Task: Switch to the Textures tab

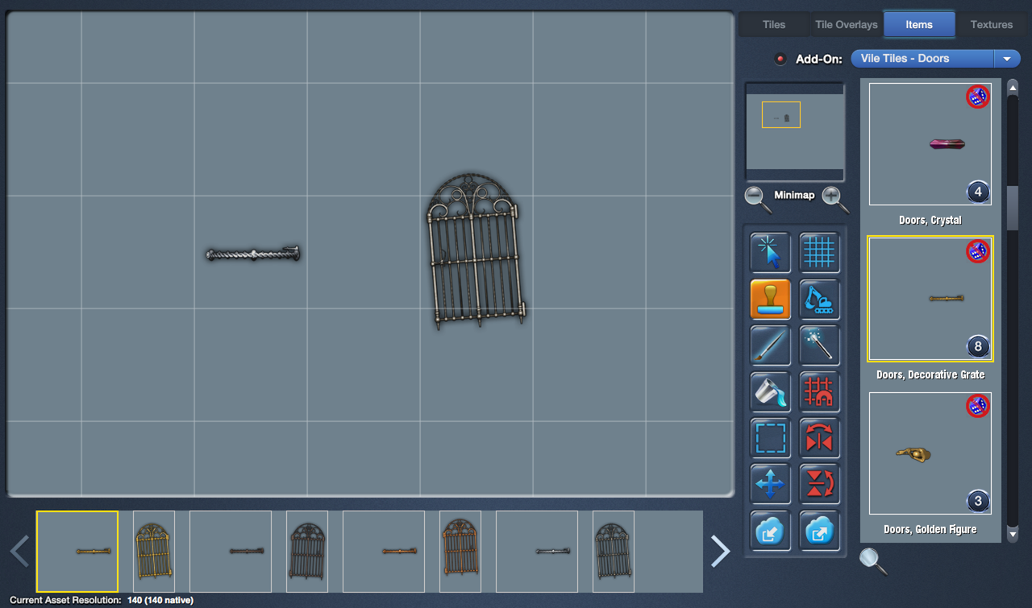Action: (x=992, y=24)
